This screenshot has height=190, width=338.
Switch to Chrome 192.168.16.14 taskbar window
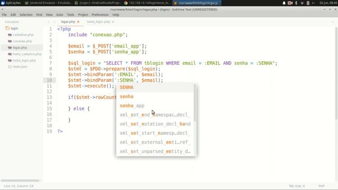coord(147,3)
